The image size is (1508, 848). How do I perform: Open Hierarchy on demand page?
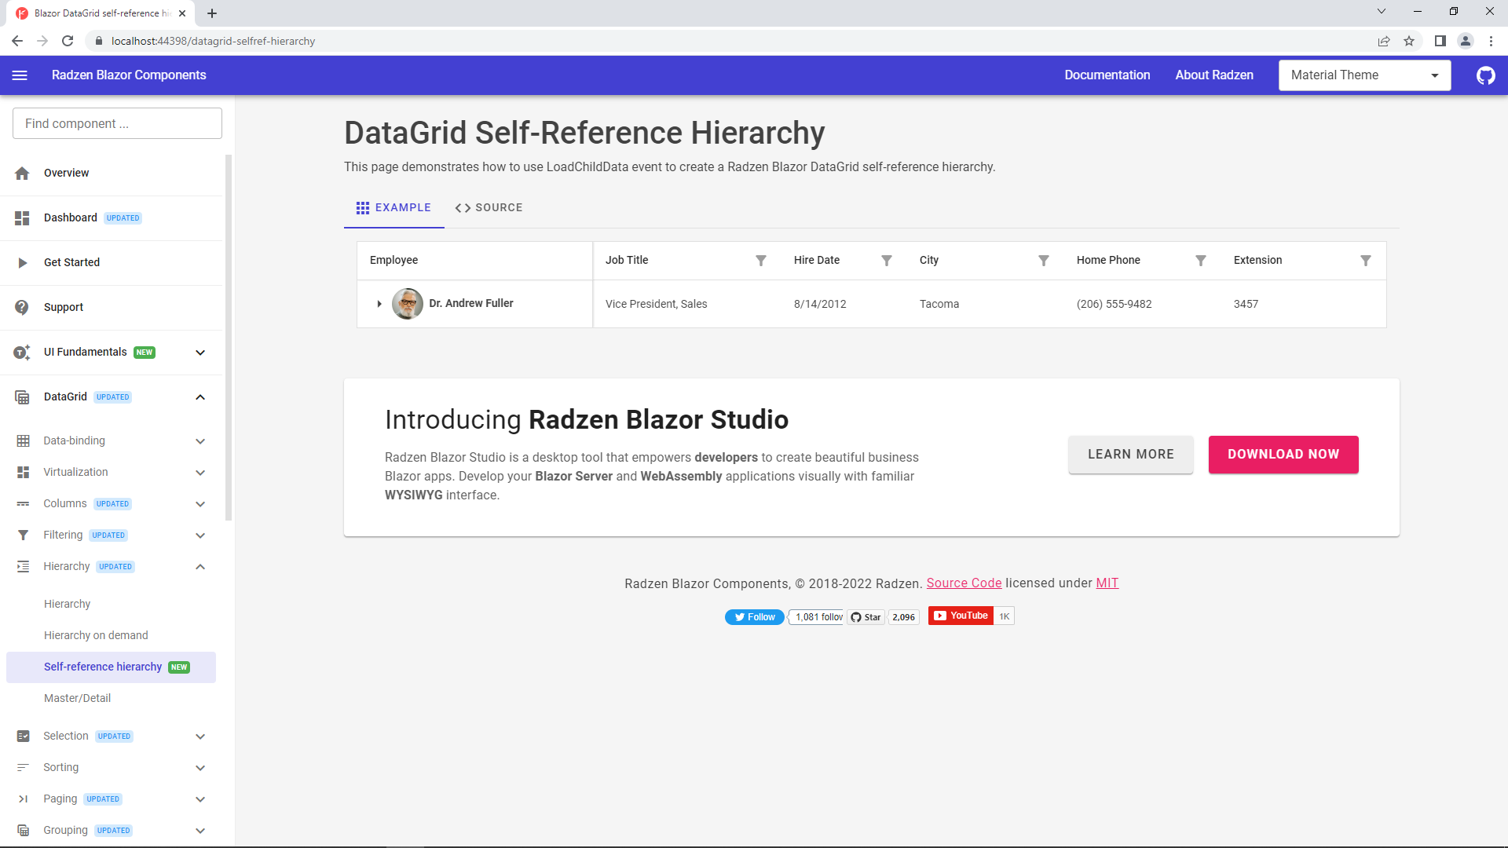click(x=96, y=636)
